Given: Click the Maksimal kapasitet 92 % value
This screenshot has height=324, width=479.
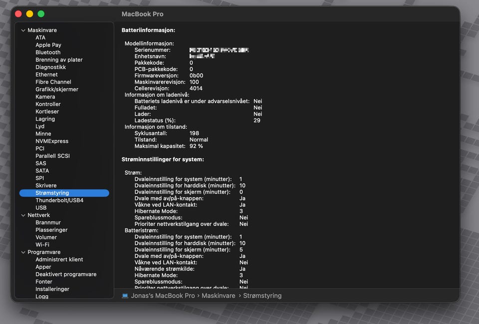Looking at the screenshot, I should point(196,146).
